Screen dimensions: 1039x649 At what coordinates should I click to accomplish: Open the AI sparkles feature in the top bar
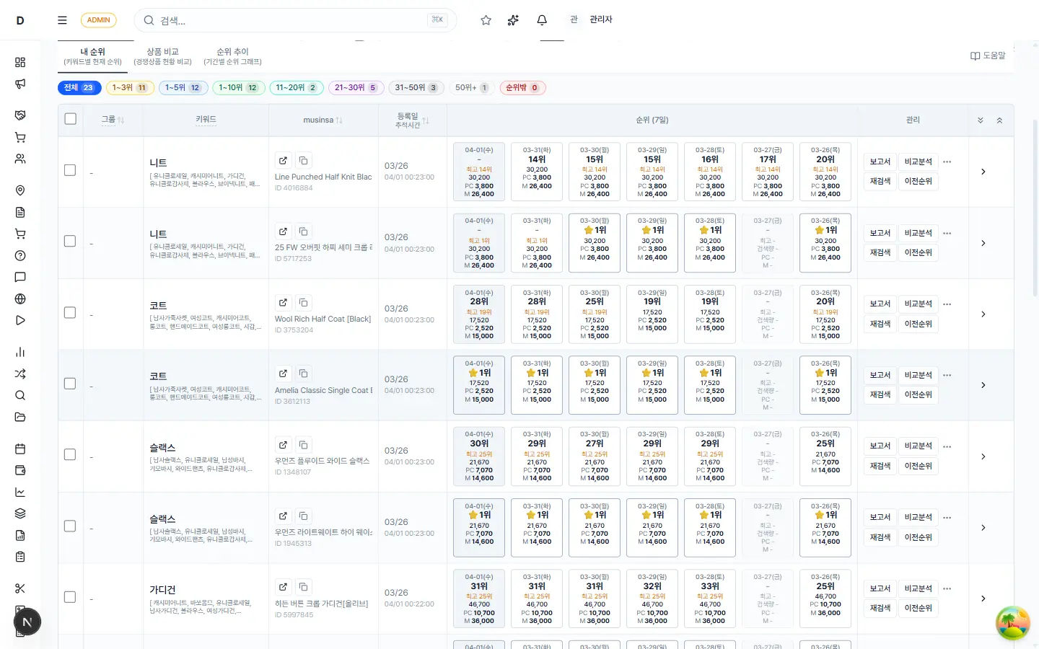[x=513, y=20]
